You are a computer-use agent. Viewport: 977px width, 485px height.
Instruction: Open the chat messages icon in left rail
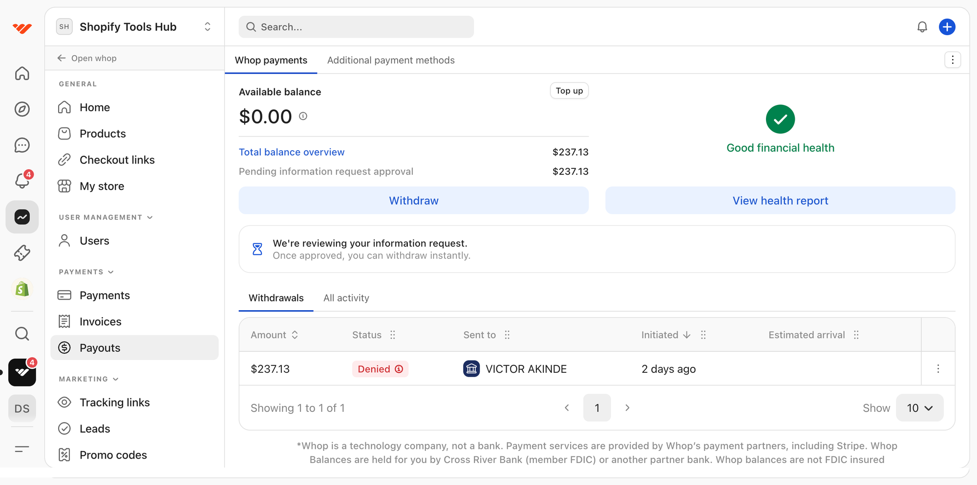22,145
